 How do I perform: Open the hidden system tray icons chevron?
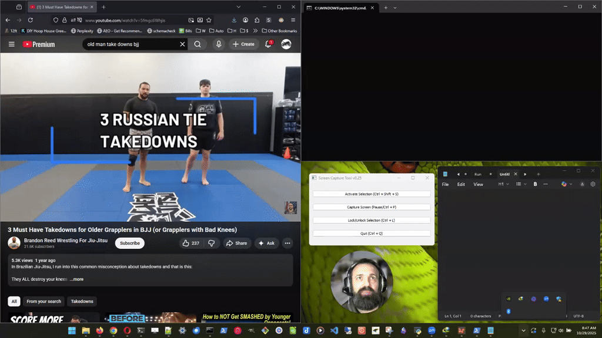[523, 330]
